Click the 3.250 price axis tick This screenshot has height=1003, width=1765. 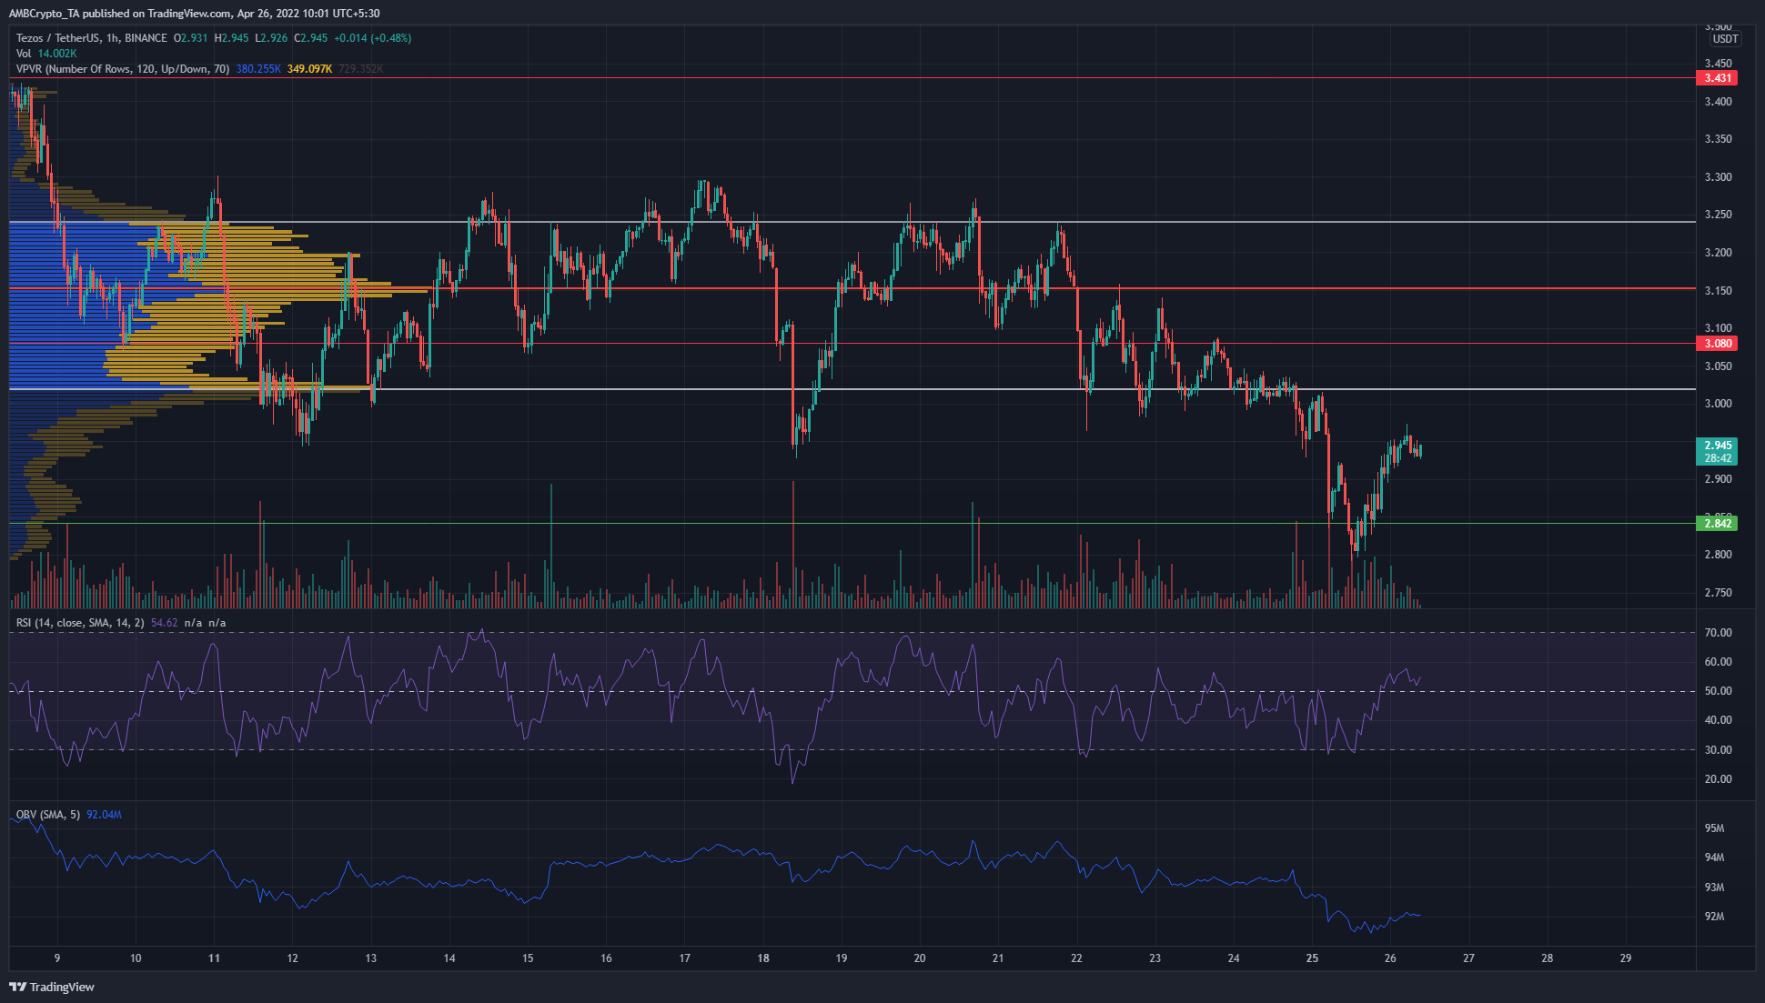[x=1718, y=215]
